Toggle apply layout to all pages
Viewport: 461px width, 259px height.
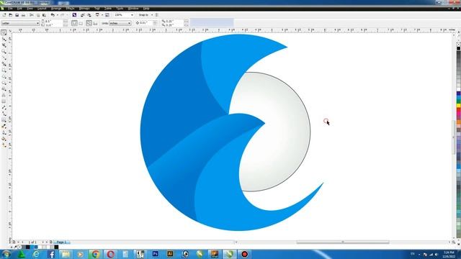click(89, 23)
